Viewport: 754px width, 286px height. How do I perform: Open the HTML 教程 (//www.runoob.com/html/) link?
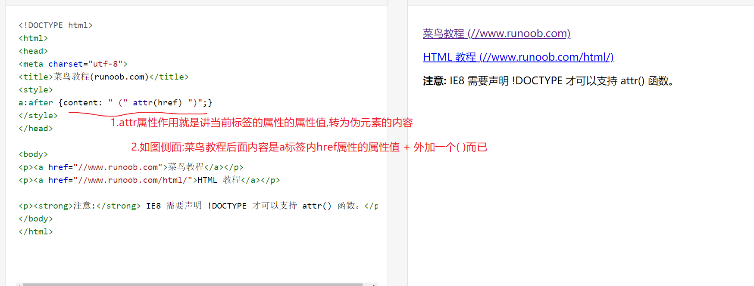[x=518, y=57]
